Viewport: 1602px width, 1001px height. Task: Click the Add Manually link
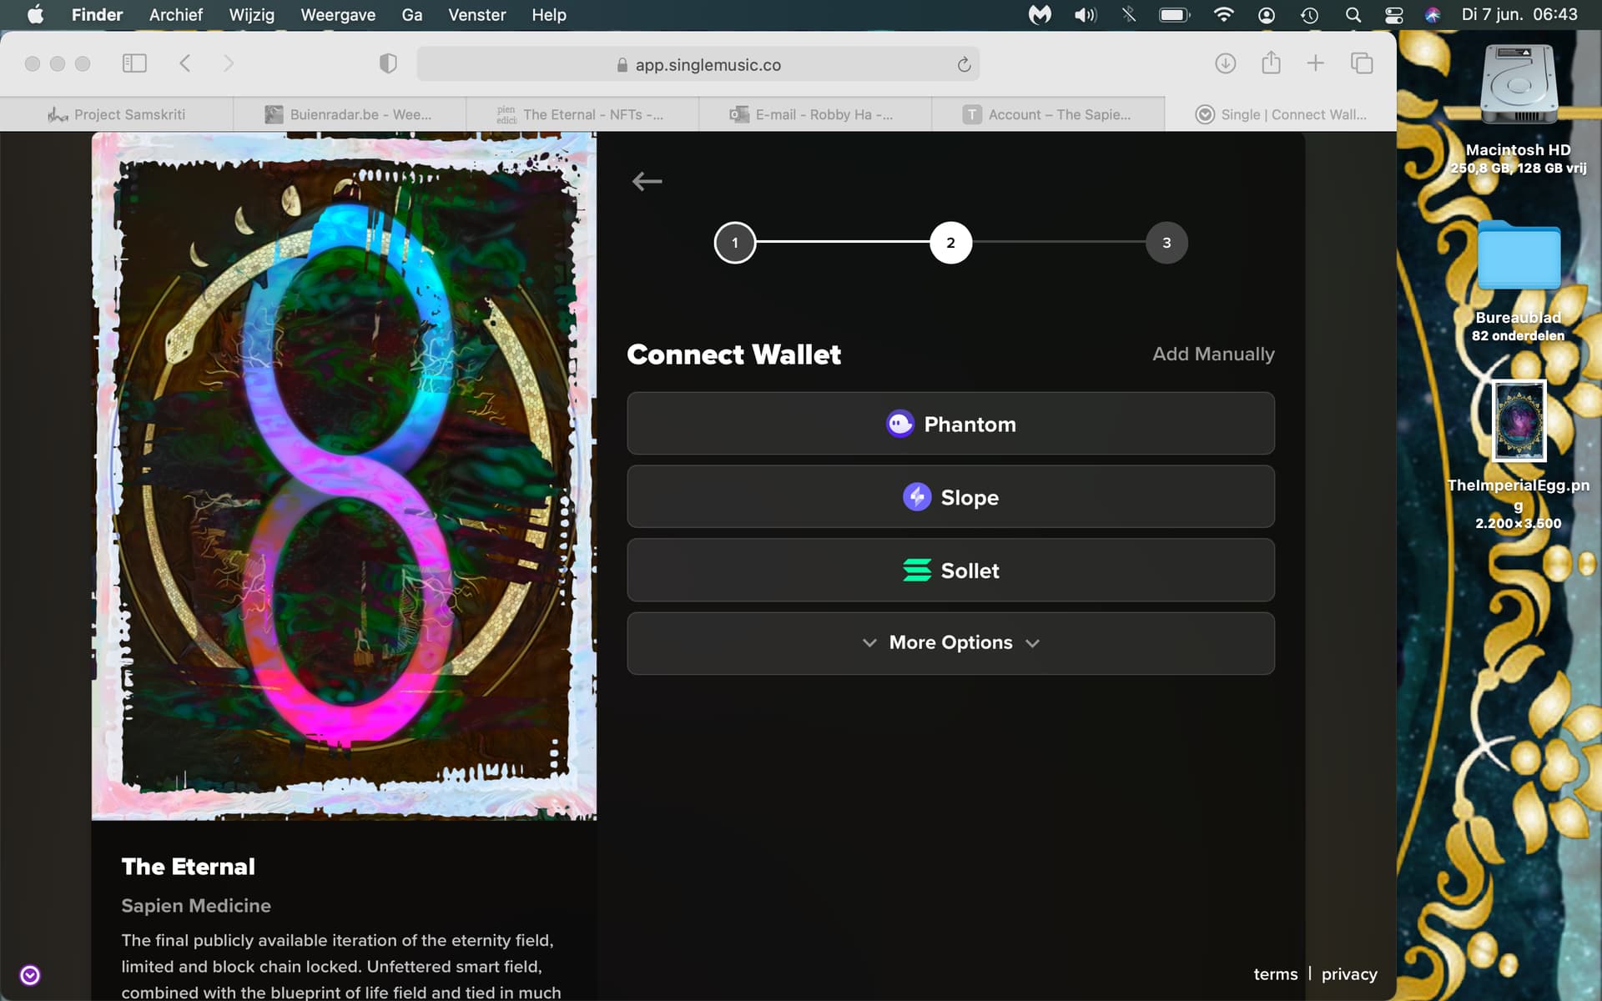pyautogui.click(x=1212, y=354)
